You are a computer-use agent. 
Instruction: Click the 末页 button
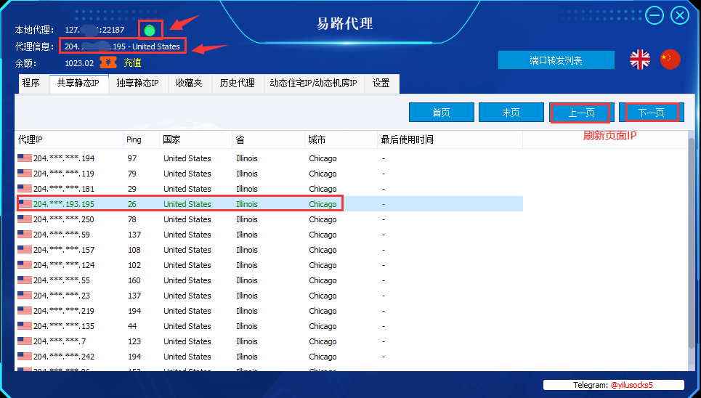[x=511, y=113]
